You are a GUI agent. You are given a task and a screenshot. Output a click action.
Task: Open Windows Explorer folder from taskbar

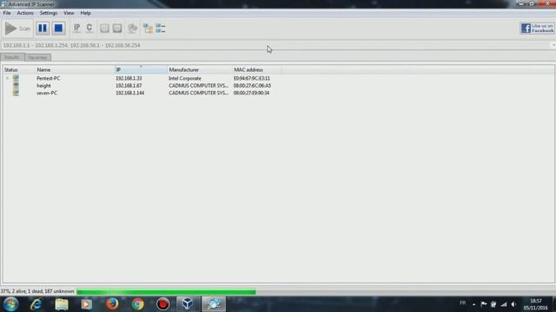62,304
